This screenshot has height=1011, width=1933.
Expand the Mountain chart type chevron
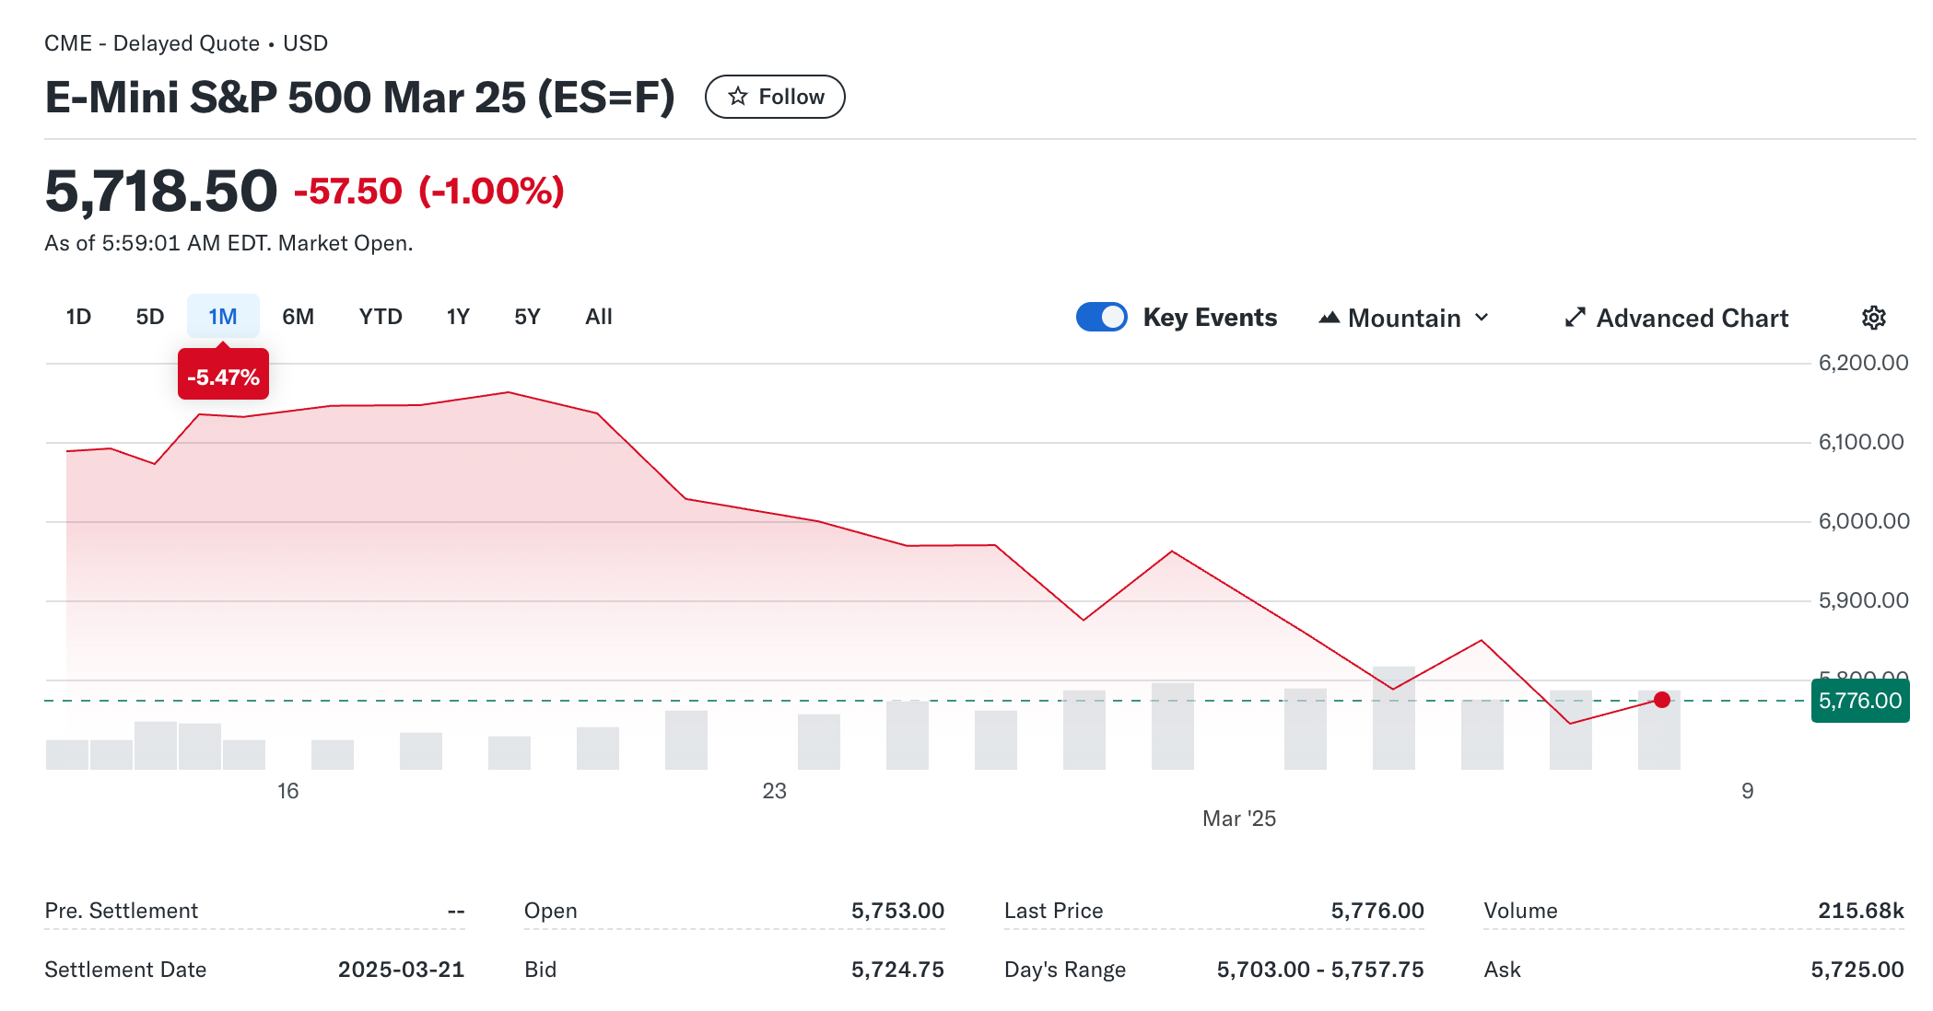(1482, 318)
